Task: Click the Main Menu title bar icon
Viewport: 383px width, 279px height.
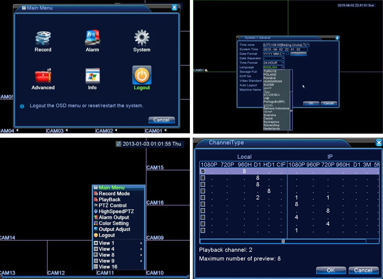Action: (24, 8)
